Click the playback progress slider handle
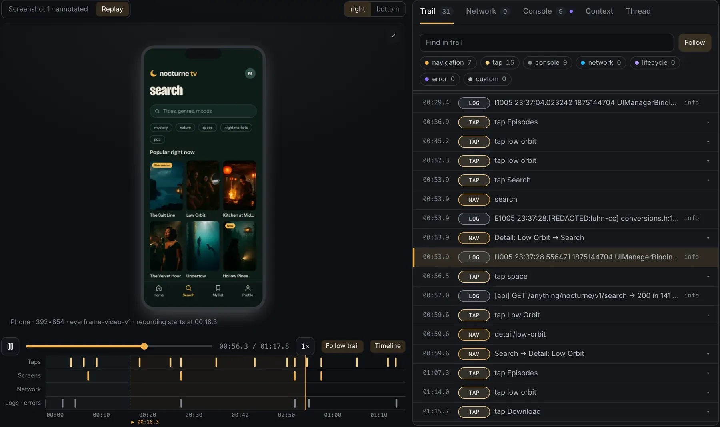The width and height of the screenshot is (720, 427). pos(144,346)
